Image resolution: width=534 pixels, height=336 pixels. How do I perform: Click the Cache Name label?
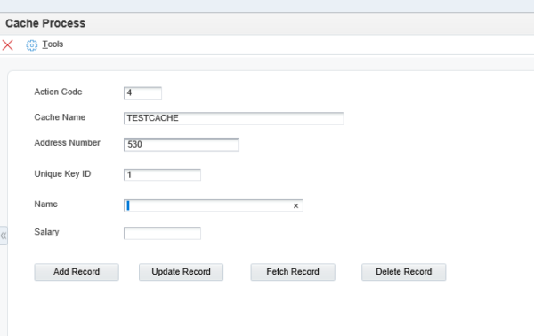[60, 117]
